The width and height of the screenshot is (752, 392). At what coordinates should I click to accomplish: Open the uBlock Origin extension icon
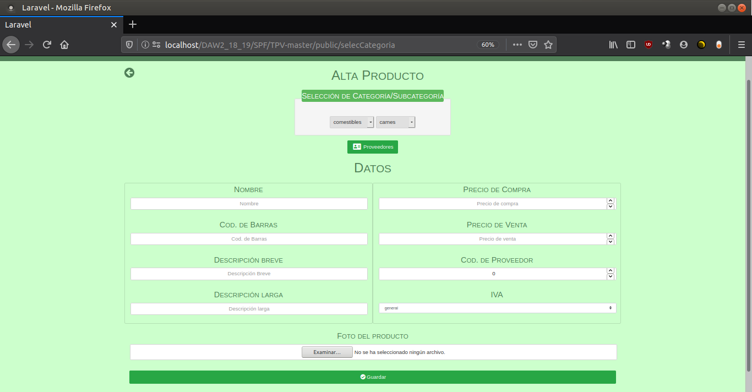pyautogui.click(x=649, y=45)
